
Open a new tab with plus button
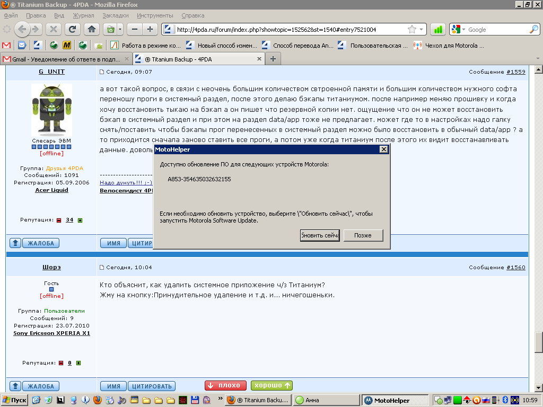point(273,59)
